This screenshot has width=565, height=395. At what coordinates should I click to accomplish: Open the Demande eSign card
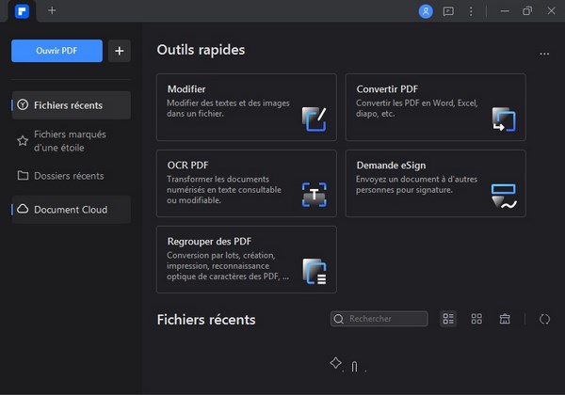click(x=435, y=182)
